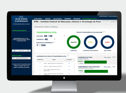Screen dimensions: 126x93
Task: Click the Lei de Acesso à Informação panel title
Action: [x=21, y=20]
